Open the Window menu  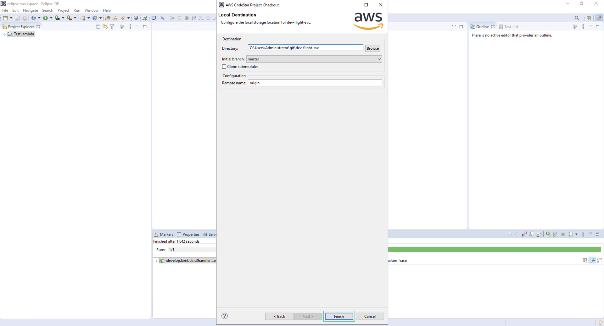(x=91, y=10)
